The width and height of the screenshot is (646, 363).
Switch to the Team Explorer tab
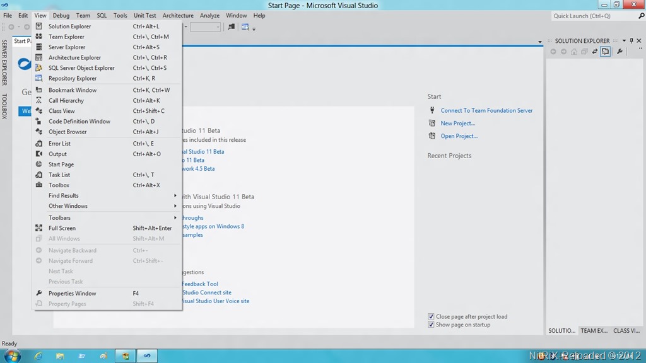[594, 330]
